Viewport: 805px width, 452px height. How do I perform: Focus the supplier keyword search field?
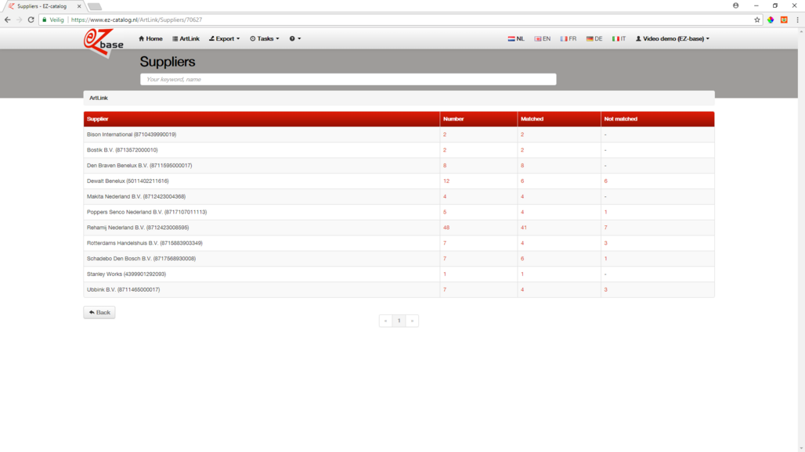348,80
